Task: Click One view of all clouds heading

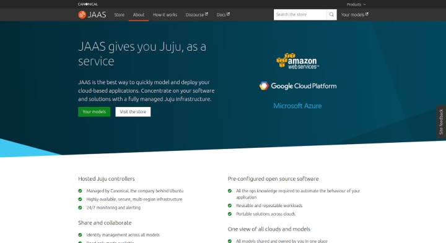Action: [269, 229]
